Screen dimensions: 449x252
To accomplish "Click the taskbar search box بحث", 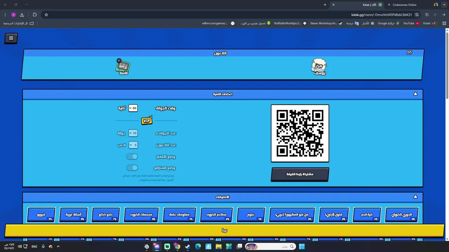I will 270,246.
